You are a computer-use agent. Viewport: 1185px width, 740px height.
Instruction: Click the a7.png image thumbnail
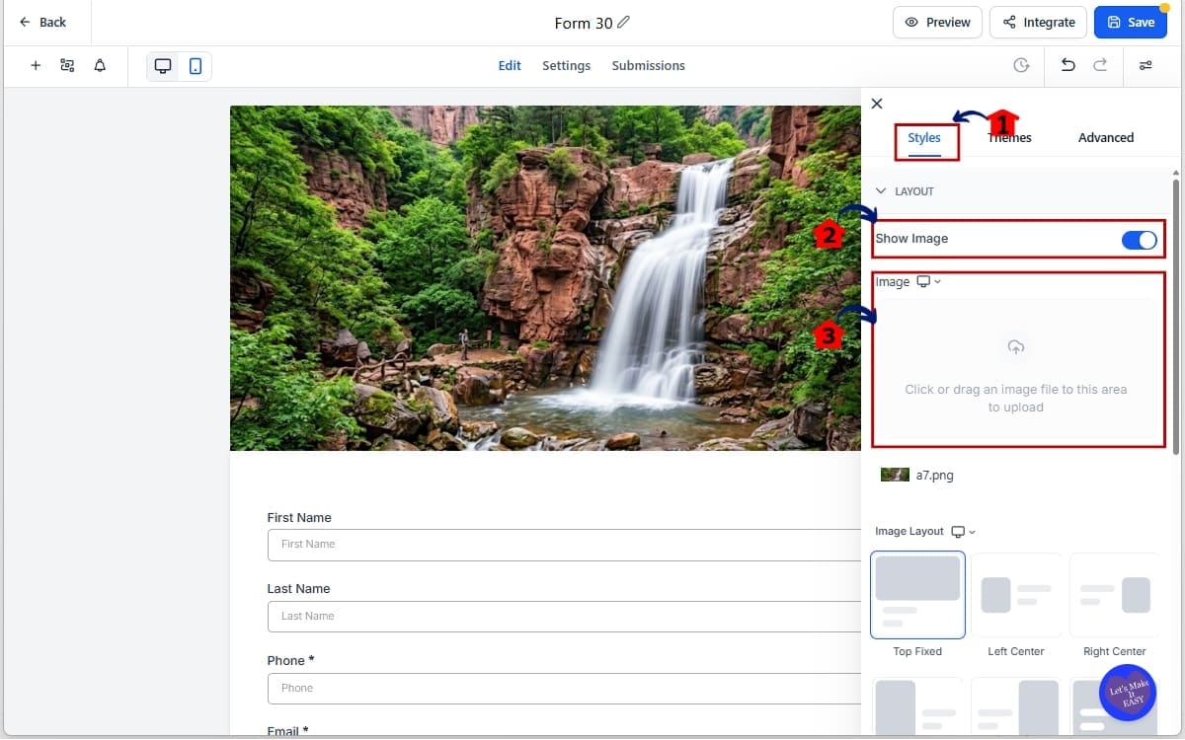[x=895, y=475]
